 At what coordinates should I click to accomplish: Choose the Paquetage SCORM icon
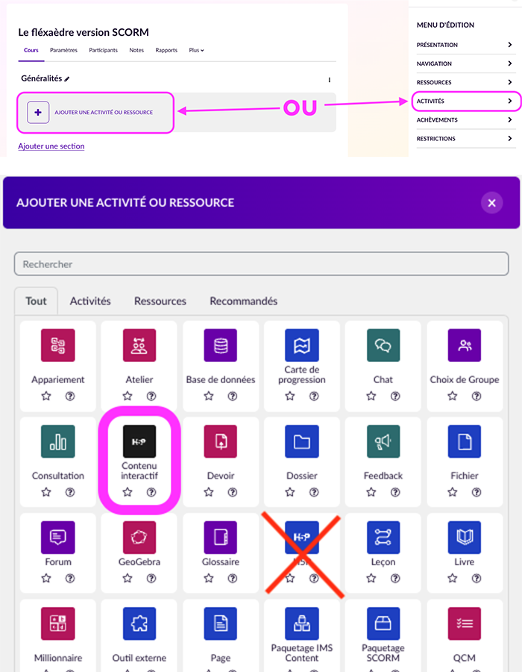pos(383,623)
